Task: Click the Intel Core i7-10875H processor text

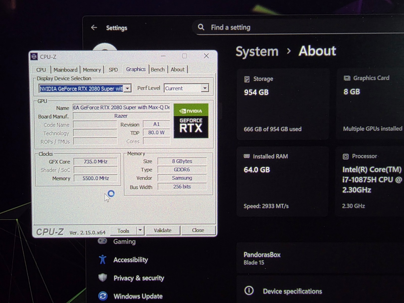Action: [x=372, y=180]
